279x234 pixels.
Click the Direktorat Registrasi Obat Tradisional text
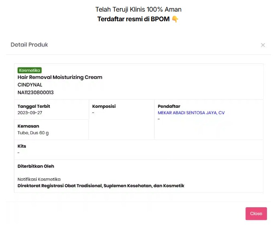click(x=101, y=186)
